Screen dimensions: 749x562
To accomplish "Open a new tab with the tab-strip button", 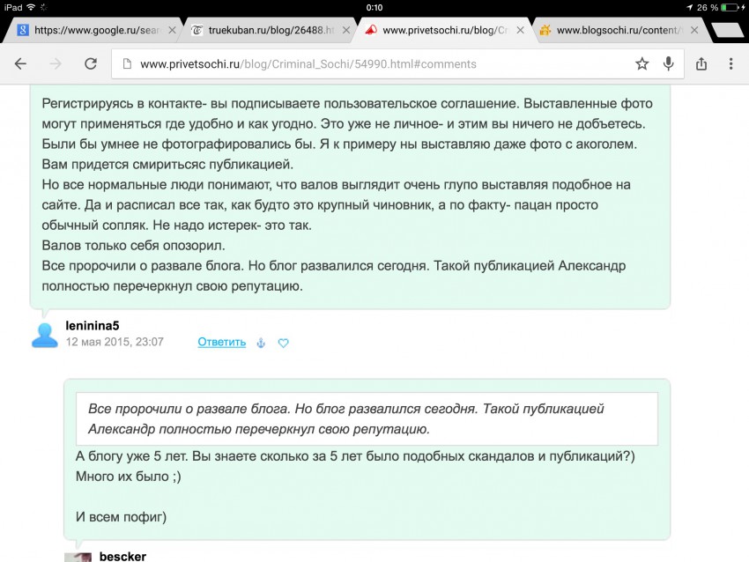I will click(726, 30).
